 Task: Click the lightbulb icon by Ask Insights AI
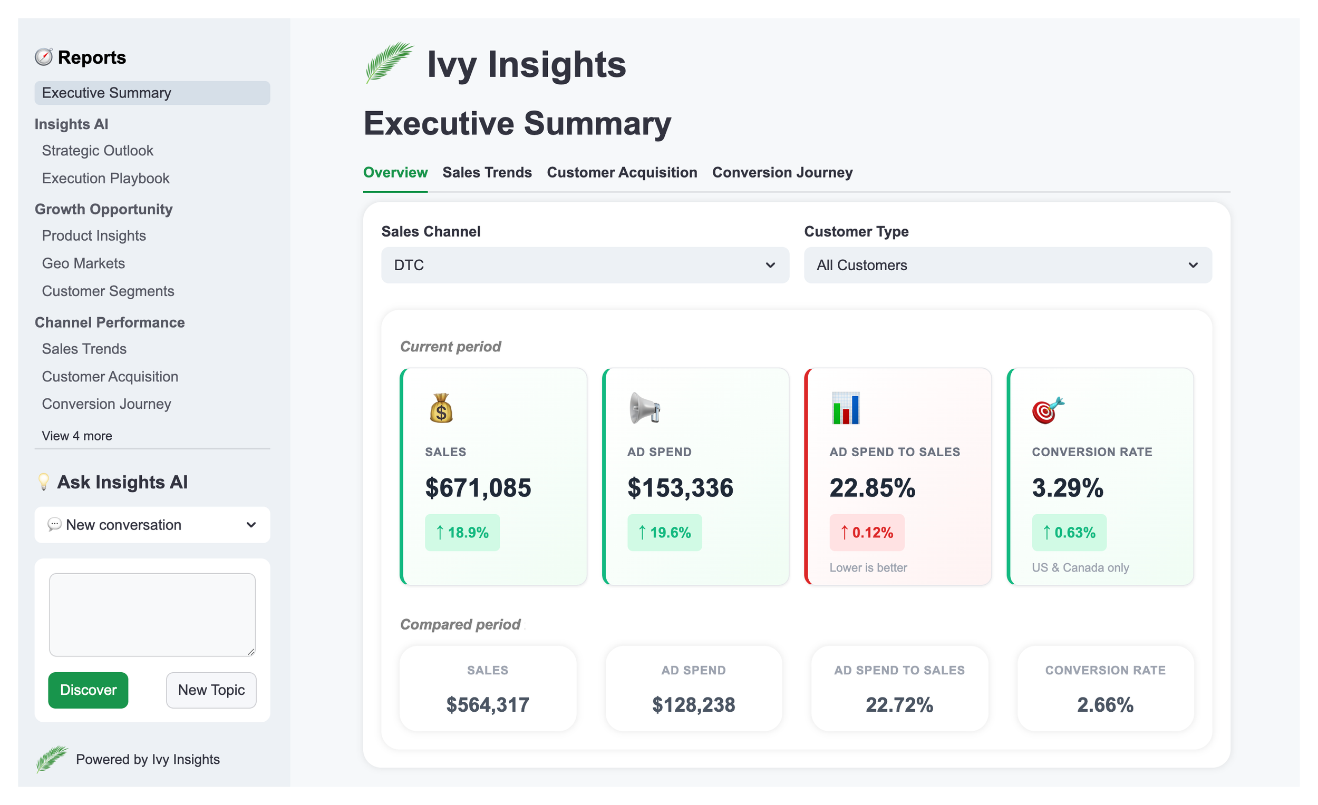coord(44,482)
